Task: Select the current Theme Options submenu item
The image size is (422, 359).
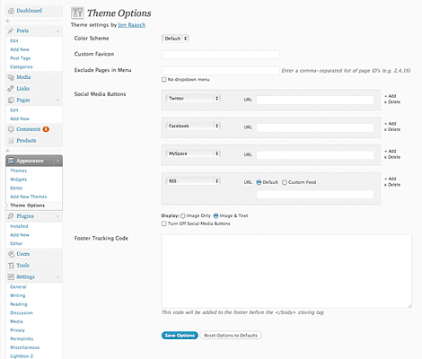Action: point(28,206)
